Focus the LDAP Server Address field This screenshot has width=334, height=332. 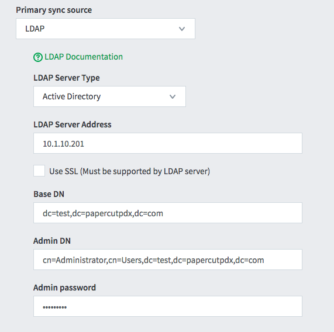168,143
